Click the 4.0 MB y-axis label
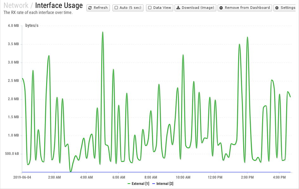 (x=13, y=26)
